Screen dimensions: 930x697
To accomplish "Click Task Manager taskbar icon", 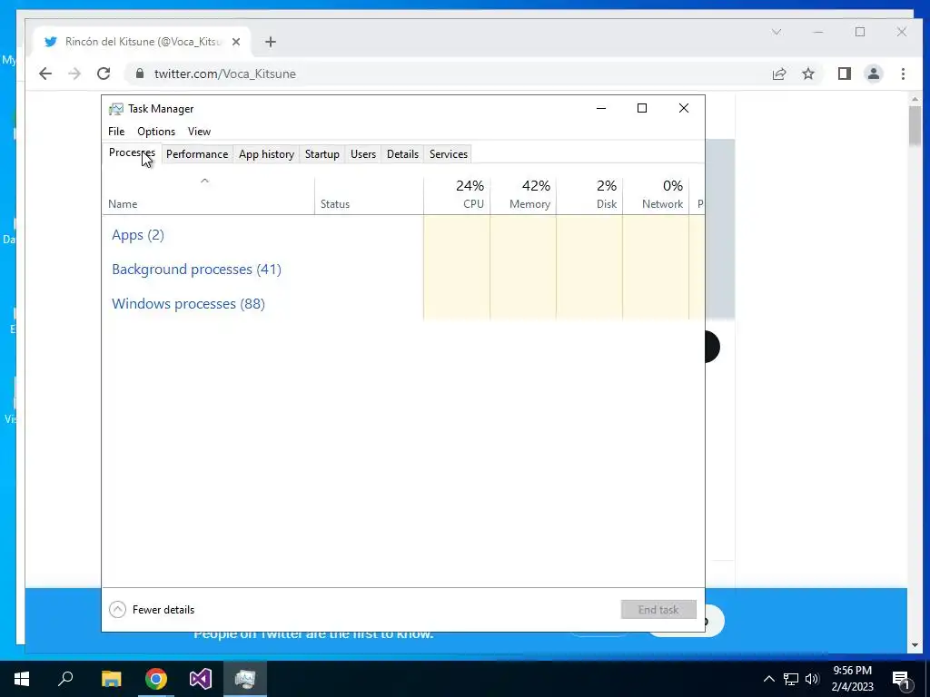I will pyautogui.click(x=245, y=679).
